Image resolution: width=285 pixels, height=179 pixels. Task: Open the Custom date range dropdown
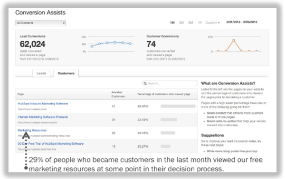212,23
